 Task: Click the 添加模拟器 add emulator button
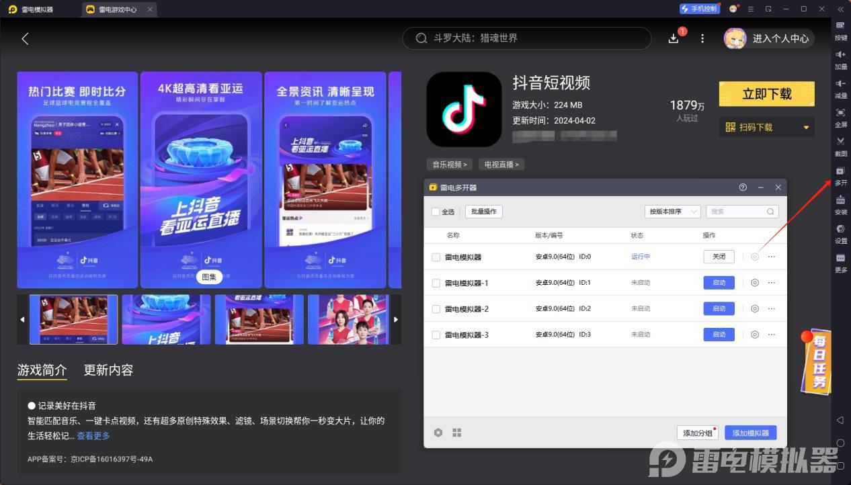point(751,433)
